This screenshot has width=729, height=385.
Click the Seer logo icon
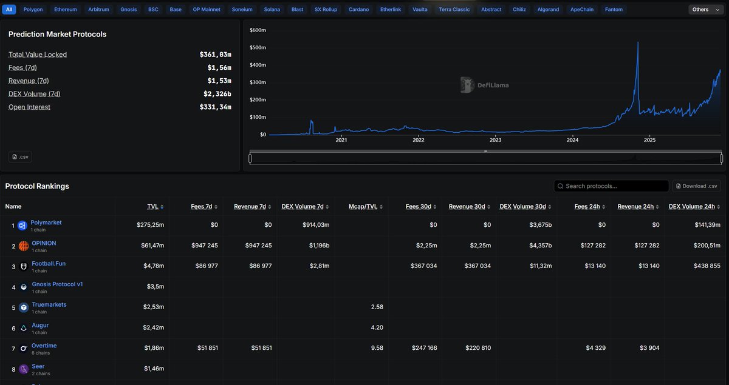(x=23, y=369)
